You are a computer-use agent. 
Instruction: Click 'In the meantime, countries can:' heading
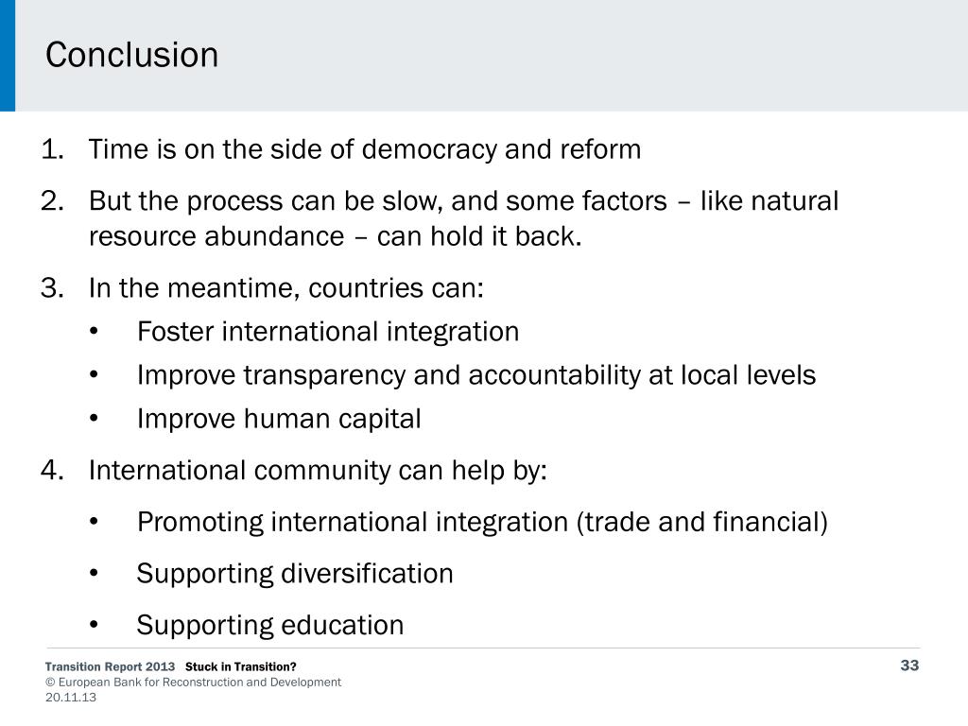click(x=285, y=288)
